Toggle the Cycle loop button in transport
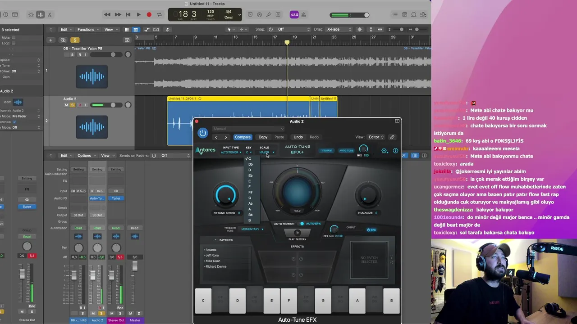The width and height of the screenshot is (577, 324). [159, 15]
